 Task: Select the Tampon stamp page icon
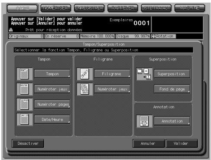coord(25,74)
